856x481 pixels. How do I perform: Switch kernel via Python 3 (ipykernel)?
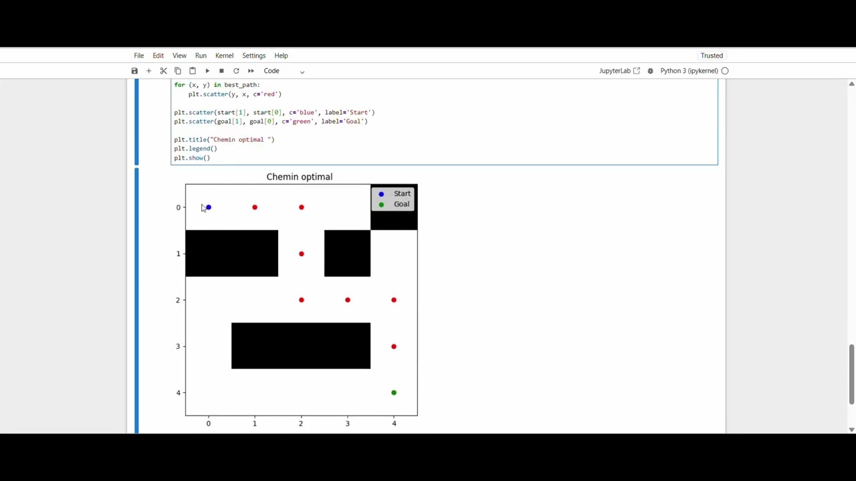[x=689, y=71]
